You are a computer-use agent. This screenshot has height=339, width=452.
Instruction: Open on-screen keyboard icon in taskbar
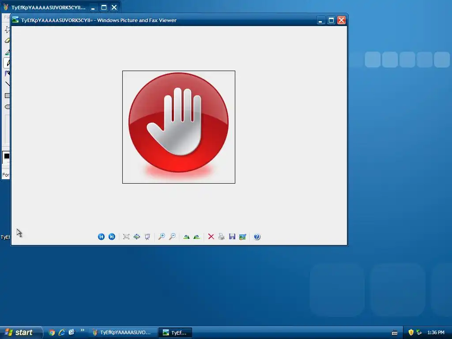(395, 333)
